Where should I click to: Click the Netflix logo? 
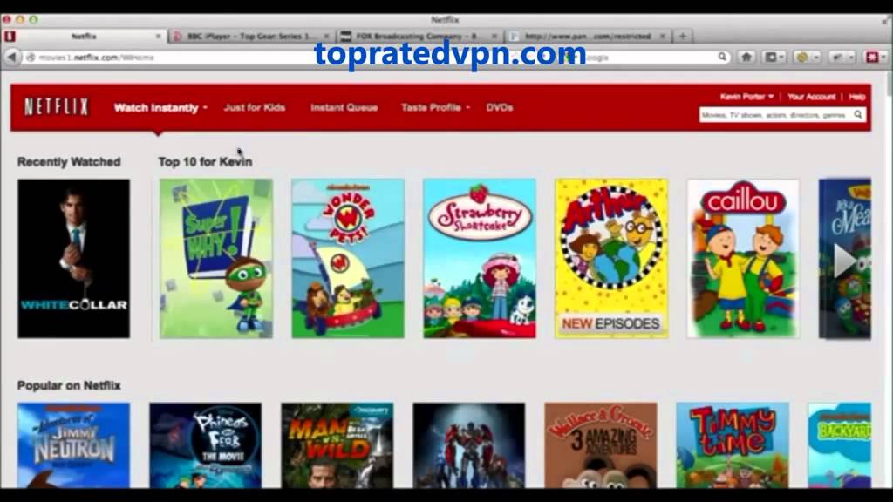tap(57, 107)
